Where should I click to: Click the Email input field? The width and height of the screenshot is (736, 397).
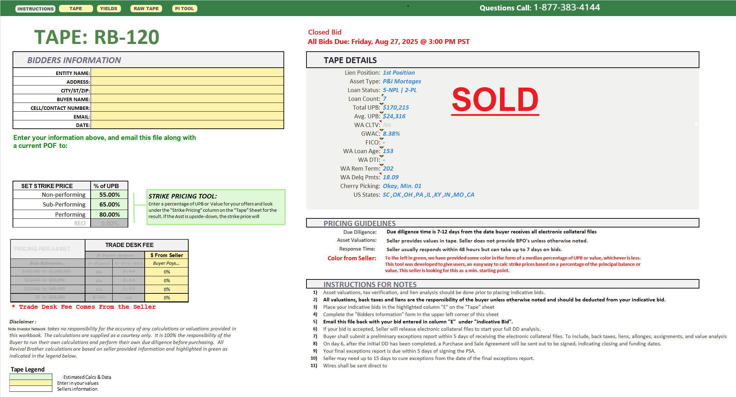(x=187, y=116)
